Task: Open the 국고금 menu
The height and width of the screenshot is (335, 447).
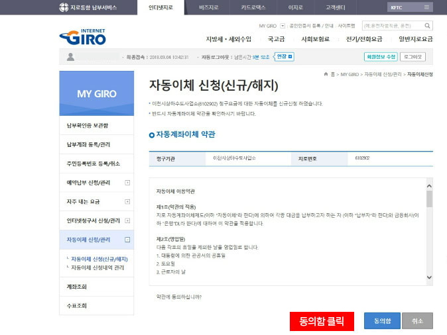Action: (277, 39)
